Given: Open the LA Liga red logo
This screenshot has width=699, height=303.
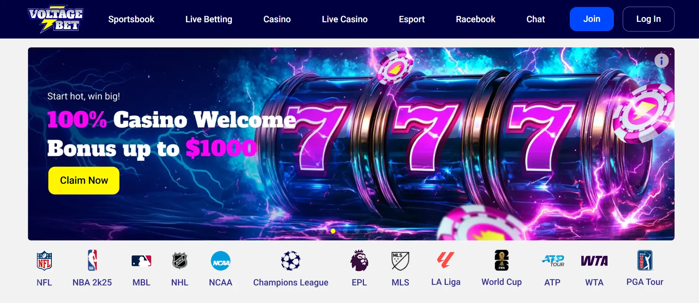Looking at the screenshot, I should 446,260.
